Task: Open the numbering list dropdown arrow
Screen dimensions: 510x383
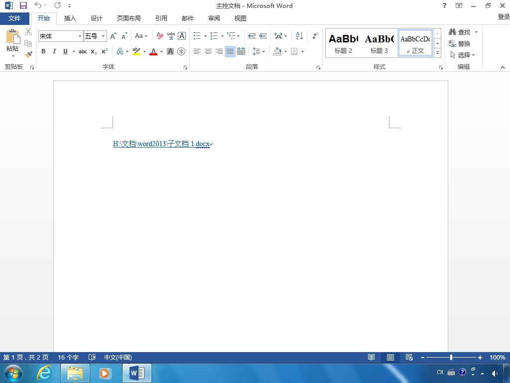Action: pos(222,36)
